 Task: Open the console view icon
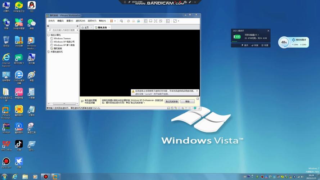click(x=168, y=21)
